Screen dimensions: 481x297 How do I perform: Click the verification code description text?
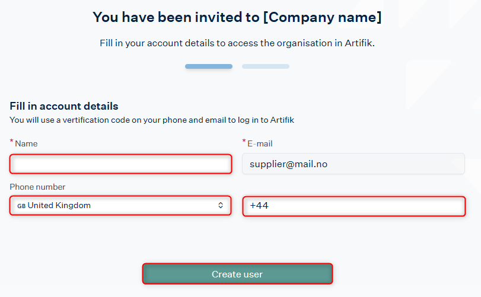pos(152,120)
